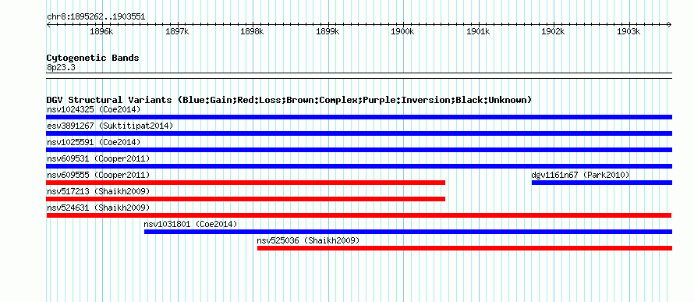Image resolution: width=694 pixels, height=302 pixels.
Task: Click the DGV Structural Variants track title
Action: coord(289,100)
